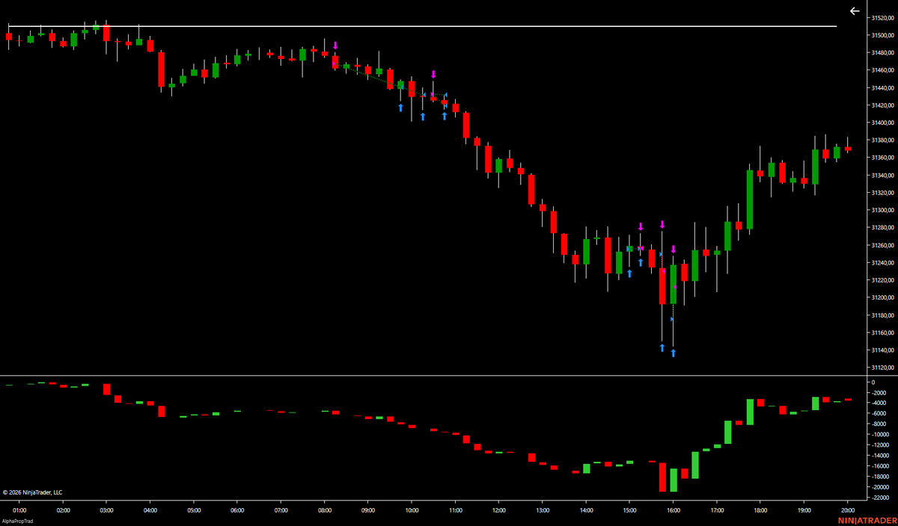Click the white left-arrow icon above the price axis
This screenshot has height=526, width=898.
click(x=855, y=11)
